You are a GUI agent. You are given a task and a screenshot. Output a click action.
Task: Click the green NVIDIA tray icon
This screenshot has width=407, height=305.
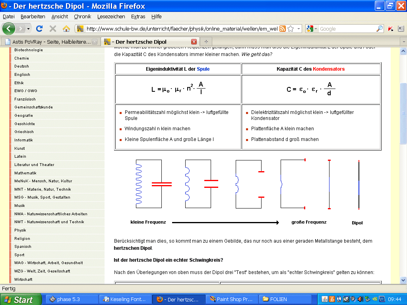(x=374, y=299)
